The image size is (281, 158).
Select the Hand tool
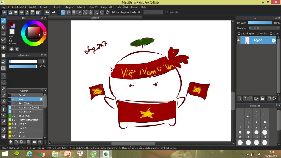pos(3,136)
